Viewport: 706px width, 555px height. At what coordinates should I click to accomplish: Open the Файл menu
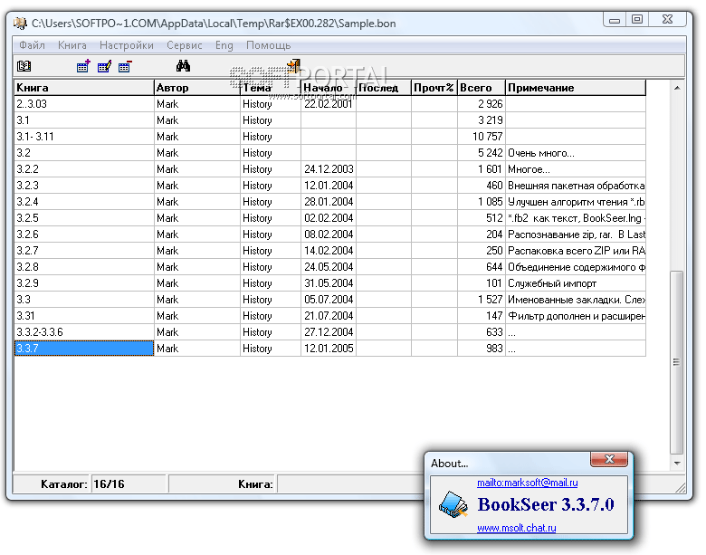32,45
